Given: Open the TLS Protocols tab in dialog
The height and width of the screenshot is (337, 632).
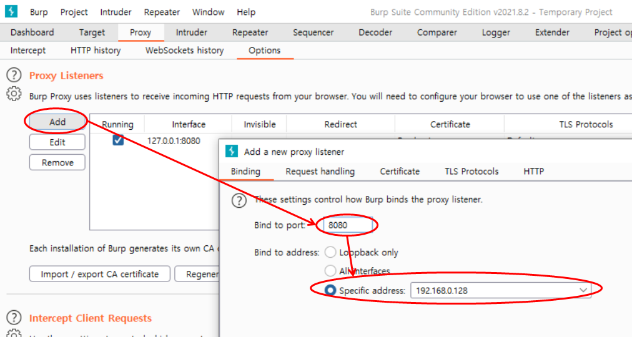Looking at the screenshot, I should point(472,171).
